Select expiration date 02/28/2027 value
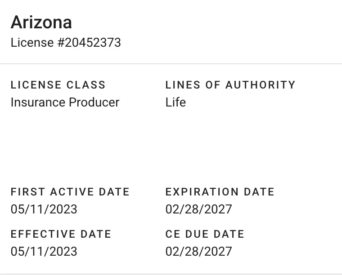Image resolution: width=342 pixels, height=275 pixels. pyautogui.click(x=199, y=209)
